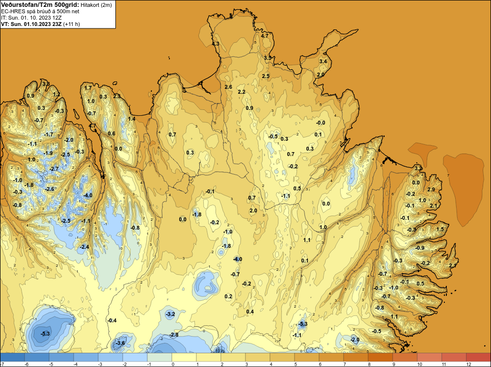491x367 pixels.
Task: Pick the pale green legend swatch between -1 and 0
Action: coord(160,357)
